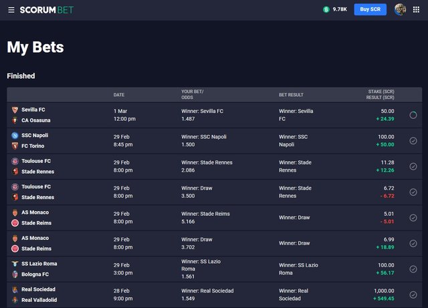Screen dimensions: 428x308
Task: Click the Finished section heading
Action: (21, 76)
